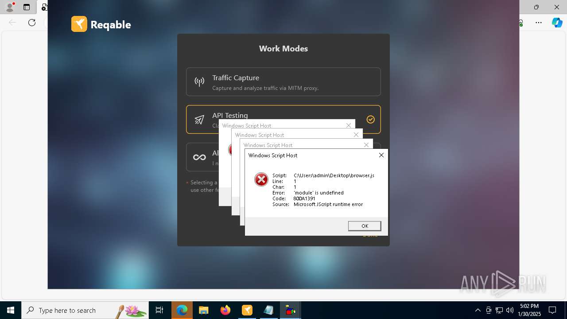The image size is (567, 319).
Task: Select the Traffic Capture work mode
Action: 283,82
